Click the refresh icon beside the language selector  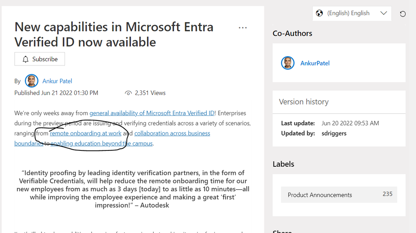click(x=403, y=14)
